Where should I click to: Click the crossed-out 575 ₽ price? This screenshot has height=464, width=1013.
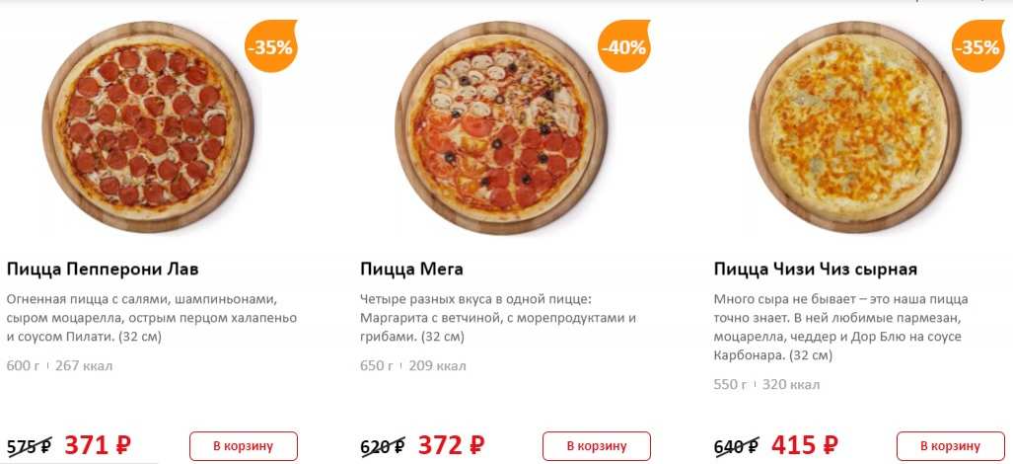coord(29,446)
